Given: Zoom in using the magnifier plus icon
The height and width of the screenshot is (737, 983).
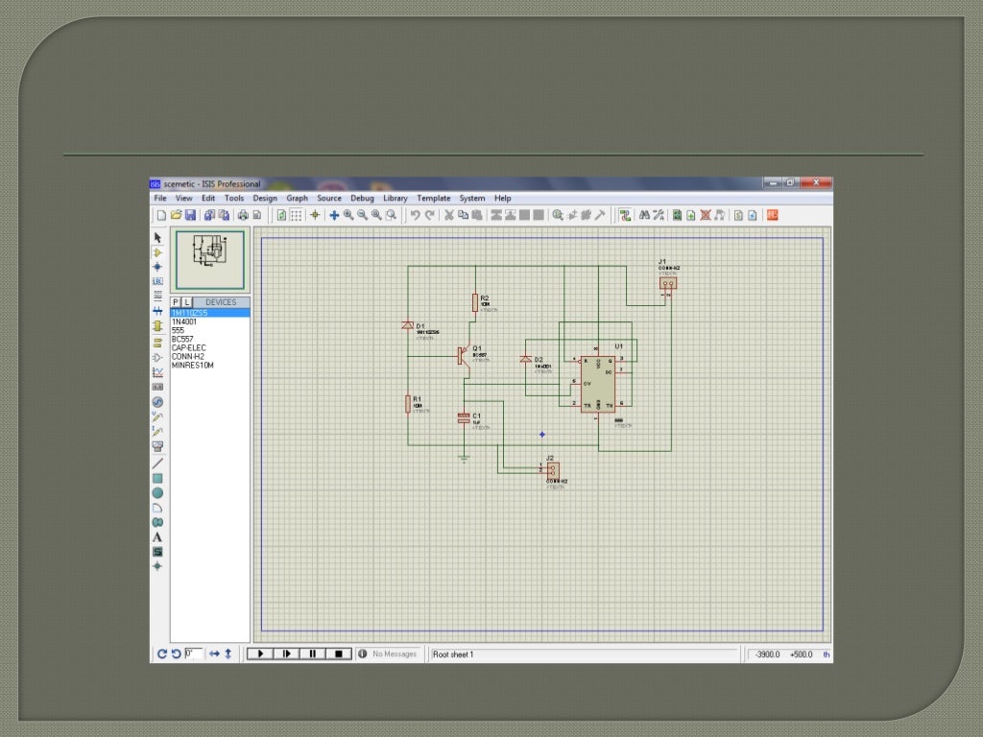Looking at the screenshot, I should (x=348, y=216).
